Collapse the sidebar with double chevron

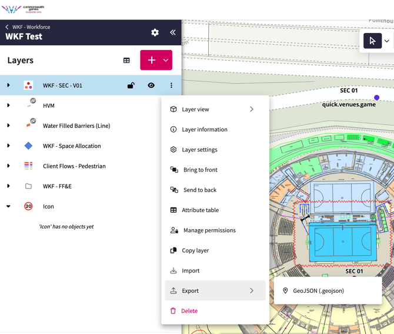(172, 33)
